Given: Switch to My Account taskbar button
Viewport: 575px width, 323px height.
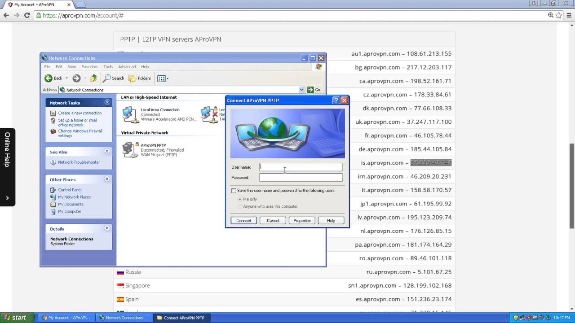Looking at the screenshot, I should (x=66, y=318).
